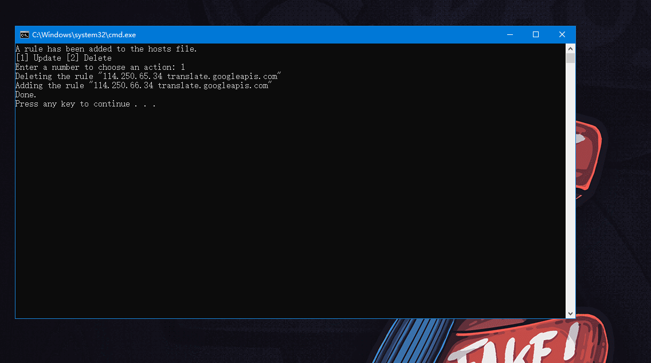Image resolution: width=651 pixels, height=363 pixels.
Task: Click the "Done." output line
Action: point(26,95)
